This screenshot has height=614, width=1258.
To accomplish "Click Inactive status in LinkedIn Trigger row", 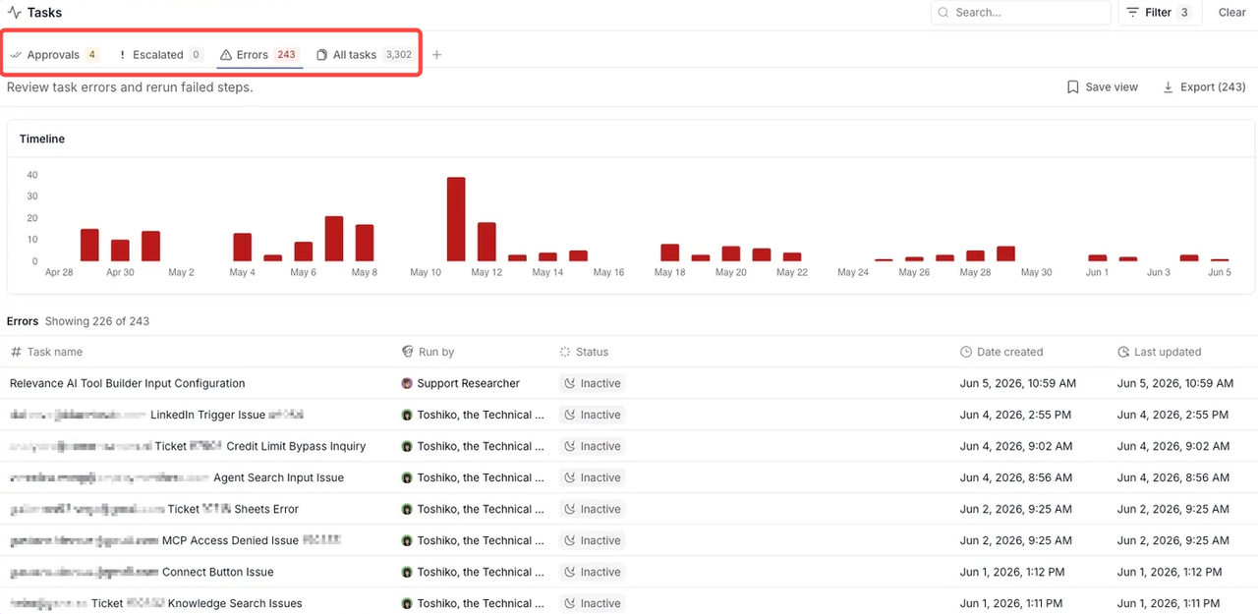I will [x=592, y=415].
